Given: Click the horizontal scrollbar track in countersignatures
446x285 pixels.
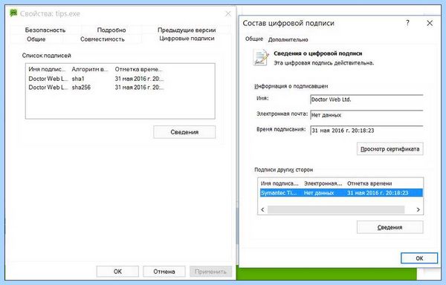Looking at the screenshot, I should pos(336,209).
